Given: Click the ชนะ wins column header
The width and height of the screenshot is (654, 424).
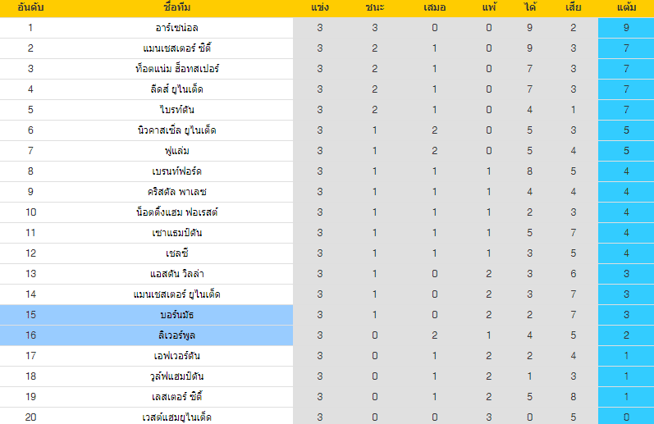Looking at the screenshot, I should [x=374, y=7].
